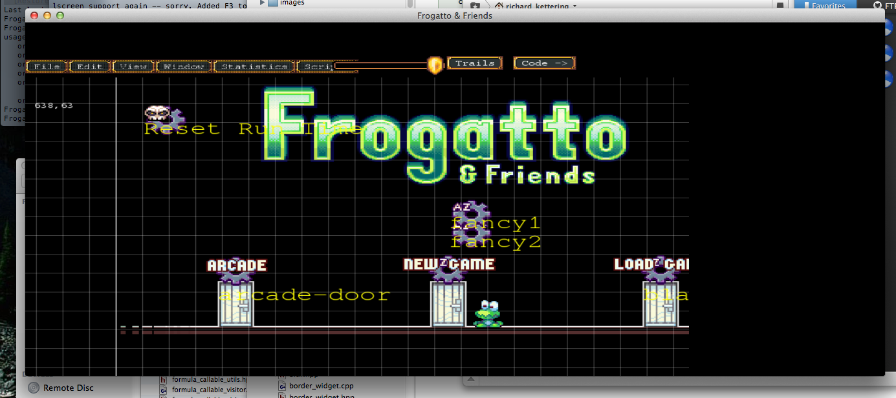Open the File menu in editor

click(47, 67)
